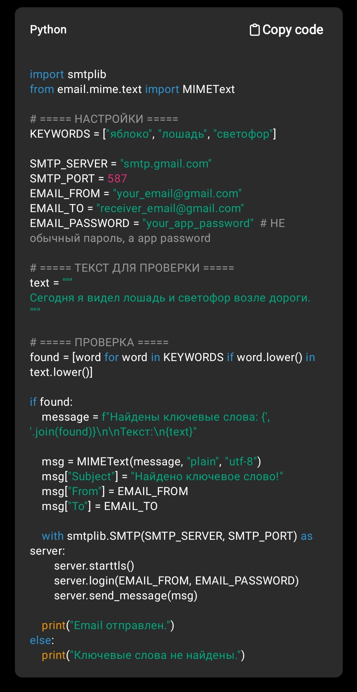Click the "smtp.gmail.com" string
The width and height of the screenshot is (357, 692).
tap(166, 164)
